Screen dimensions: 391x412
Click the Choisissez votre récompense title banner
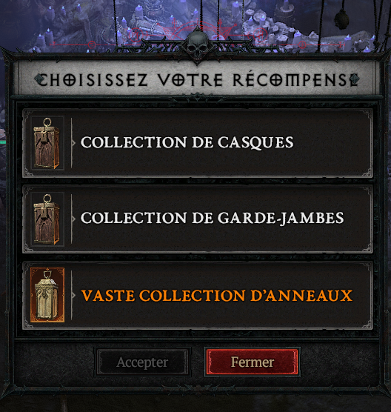pyautogui.click(x=198, y=79)
